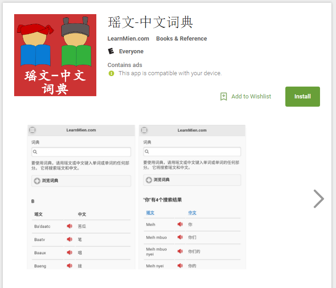Play audio for Baatv
Screen dimensions: 336x288
point(69,239)
